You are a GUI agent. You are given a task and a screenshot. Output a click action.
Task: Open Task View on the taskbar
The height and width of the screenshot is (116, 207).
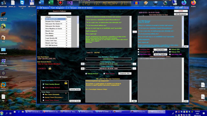point(10,113)
